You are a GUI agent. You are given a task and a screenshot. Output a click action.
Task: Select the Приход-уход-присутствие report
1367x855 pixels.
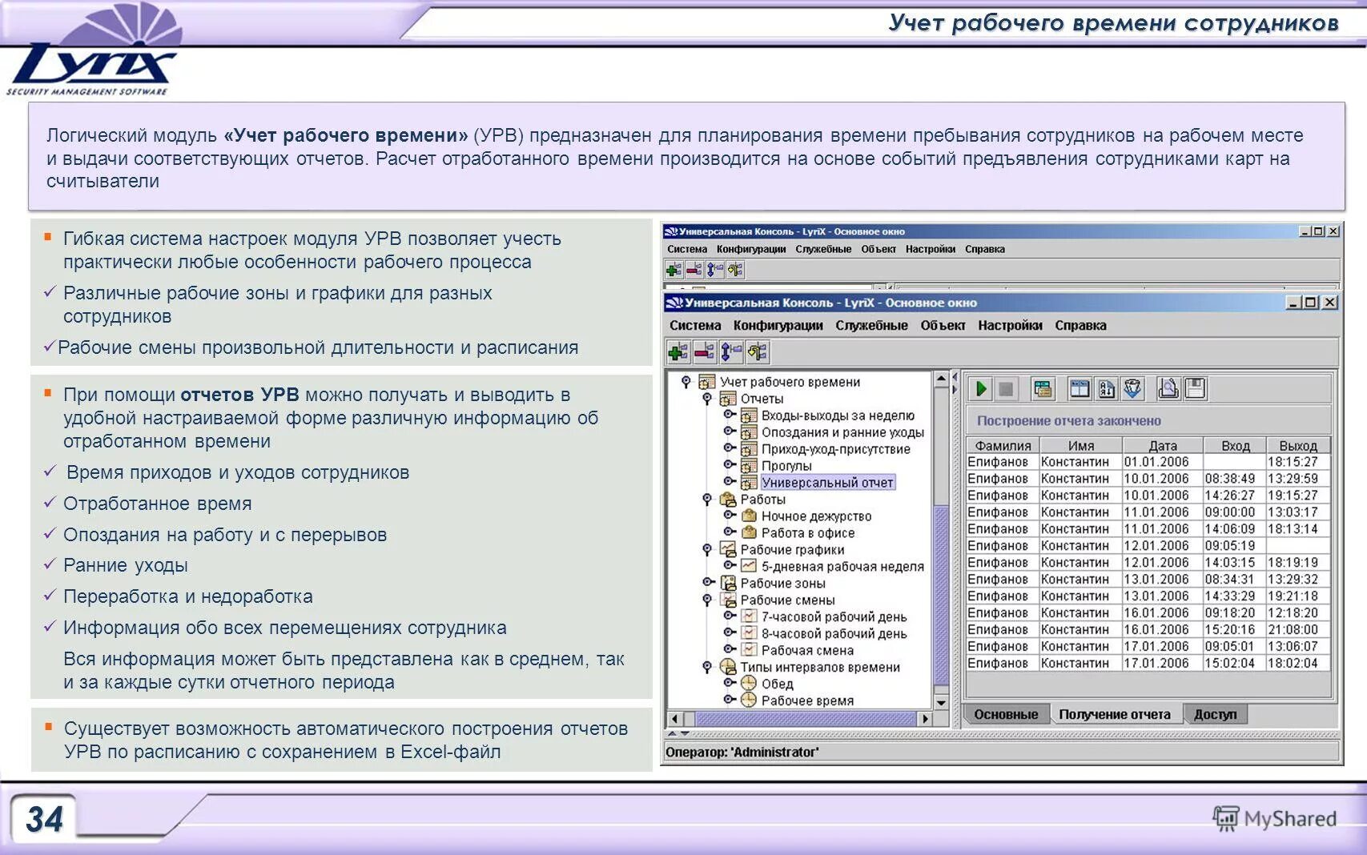(835, 449)
